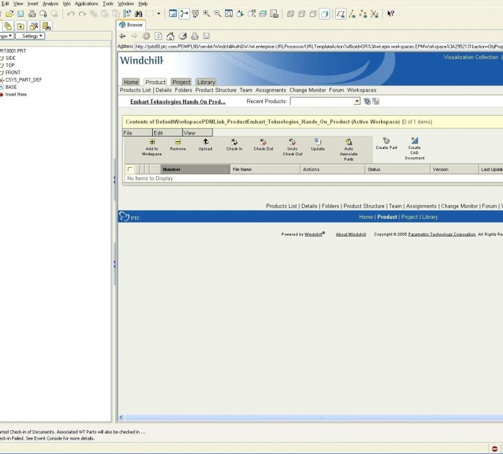Click the browser Back arrow icon
503x454 pixels.
coord(123,36)
